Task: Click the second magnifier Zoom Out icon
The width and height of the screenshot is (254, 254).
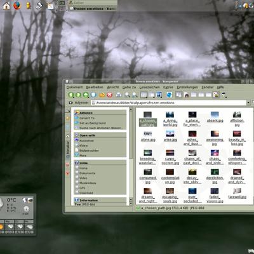Action: click(135, 95)
